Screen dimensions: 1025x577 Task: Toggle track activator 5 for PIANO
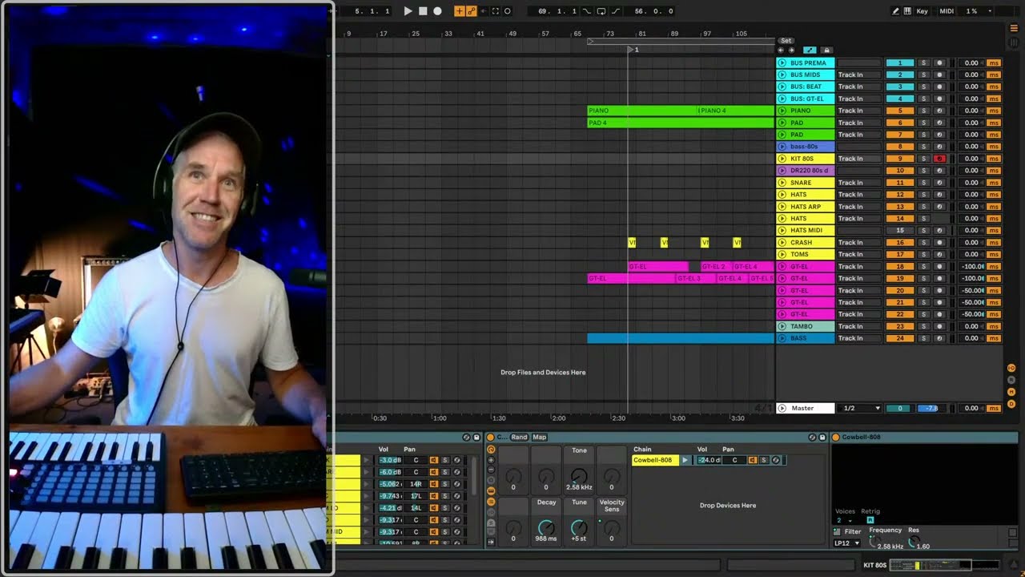pos(900,111)
